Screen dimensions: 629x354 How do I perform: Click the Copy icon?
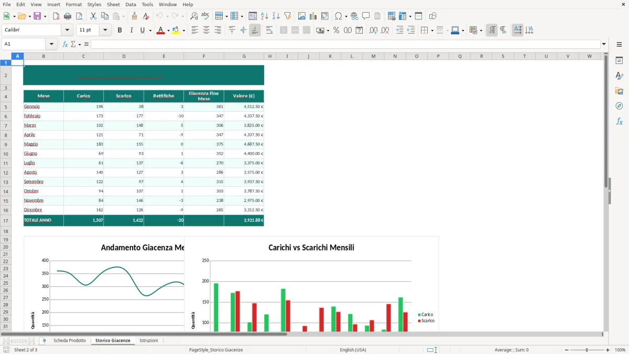pyautogui.click(x=105, y=16)
